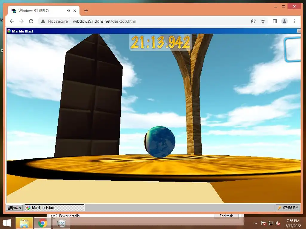Open Chrome's three-dot menu
Viewport: 306px width, 229px height.
point(294,21)
